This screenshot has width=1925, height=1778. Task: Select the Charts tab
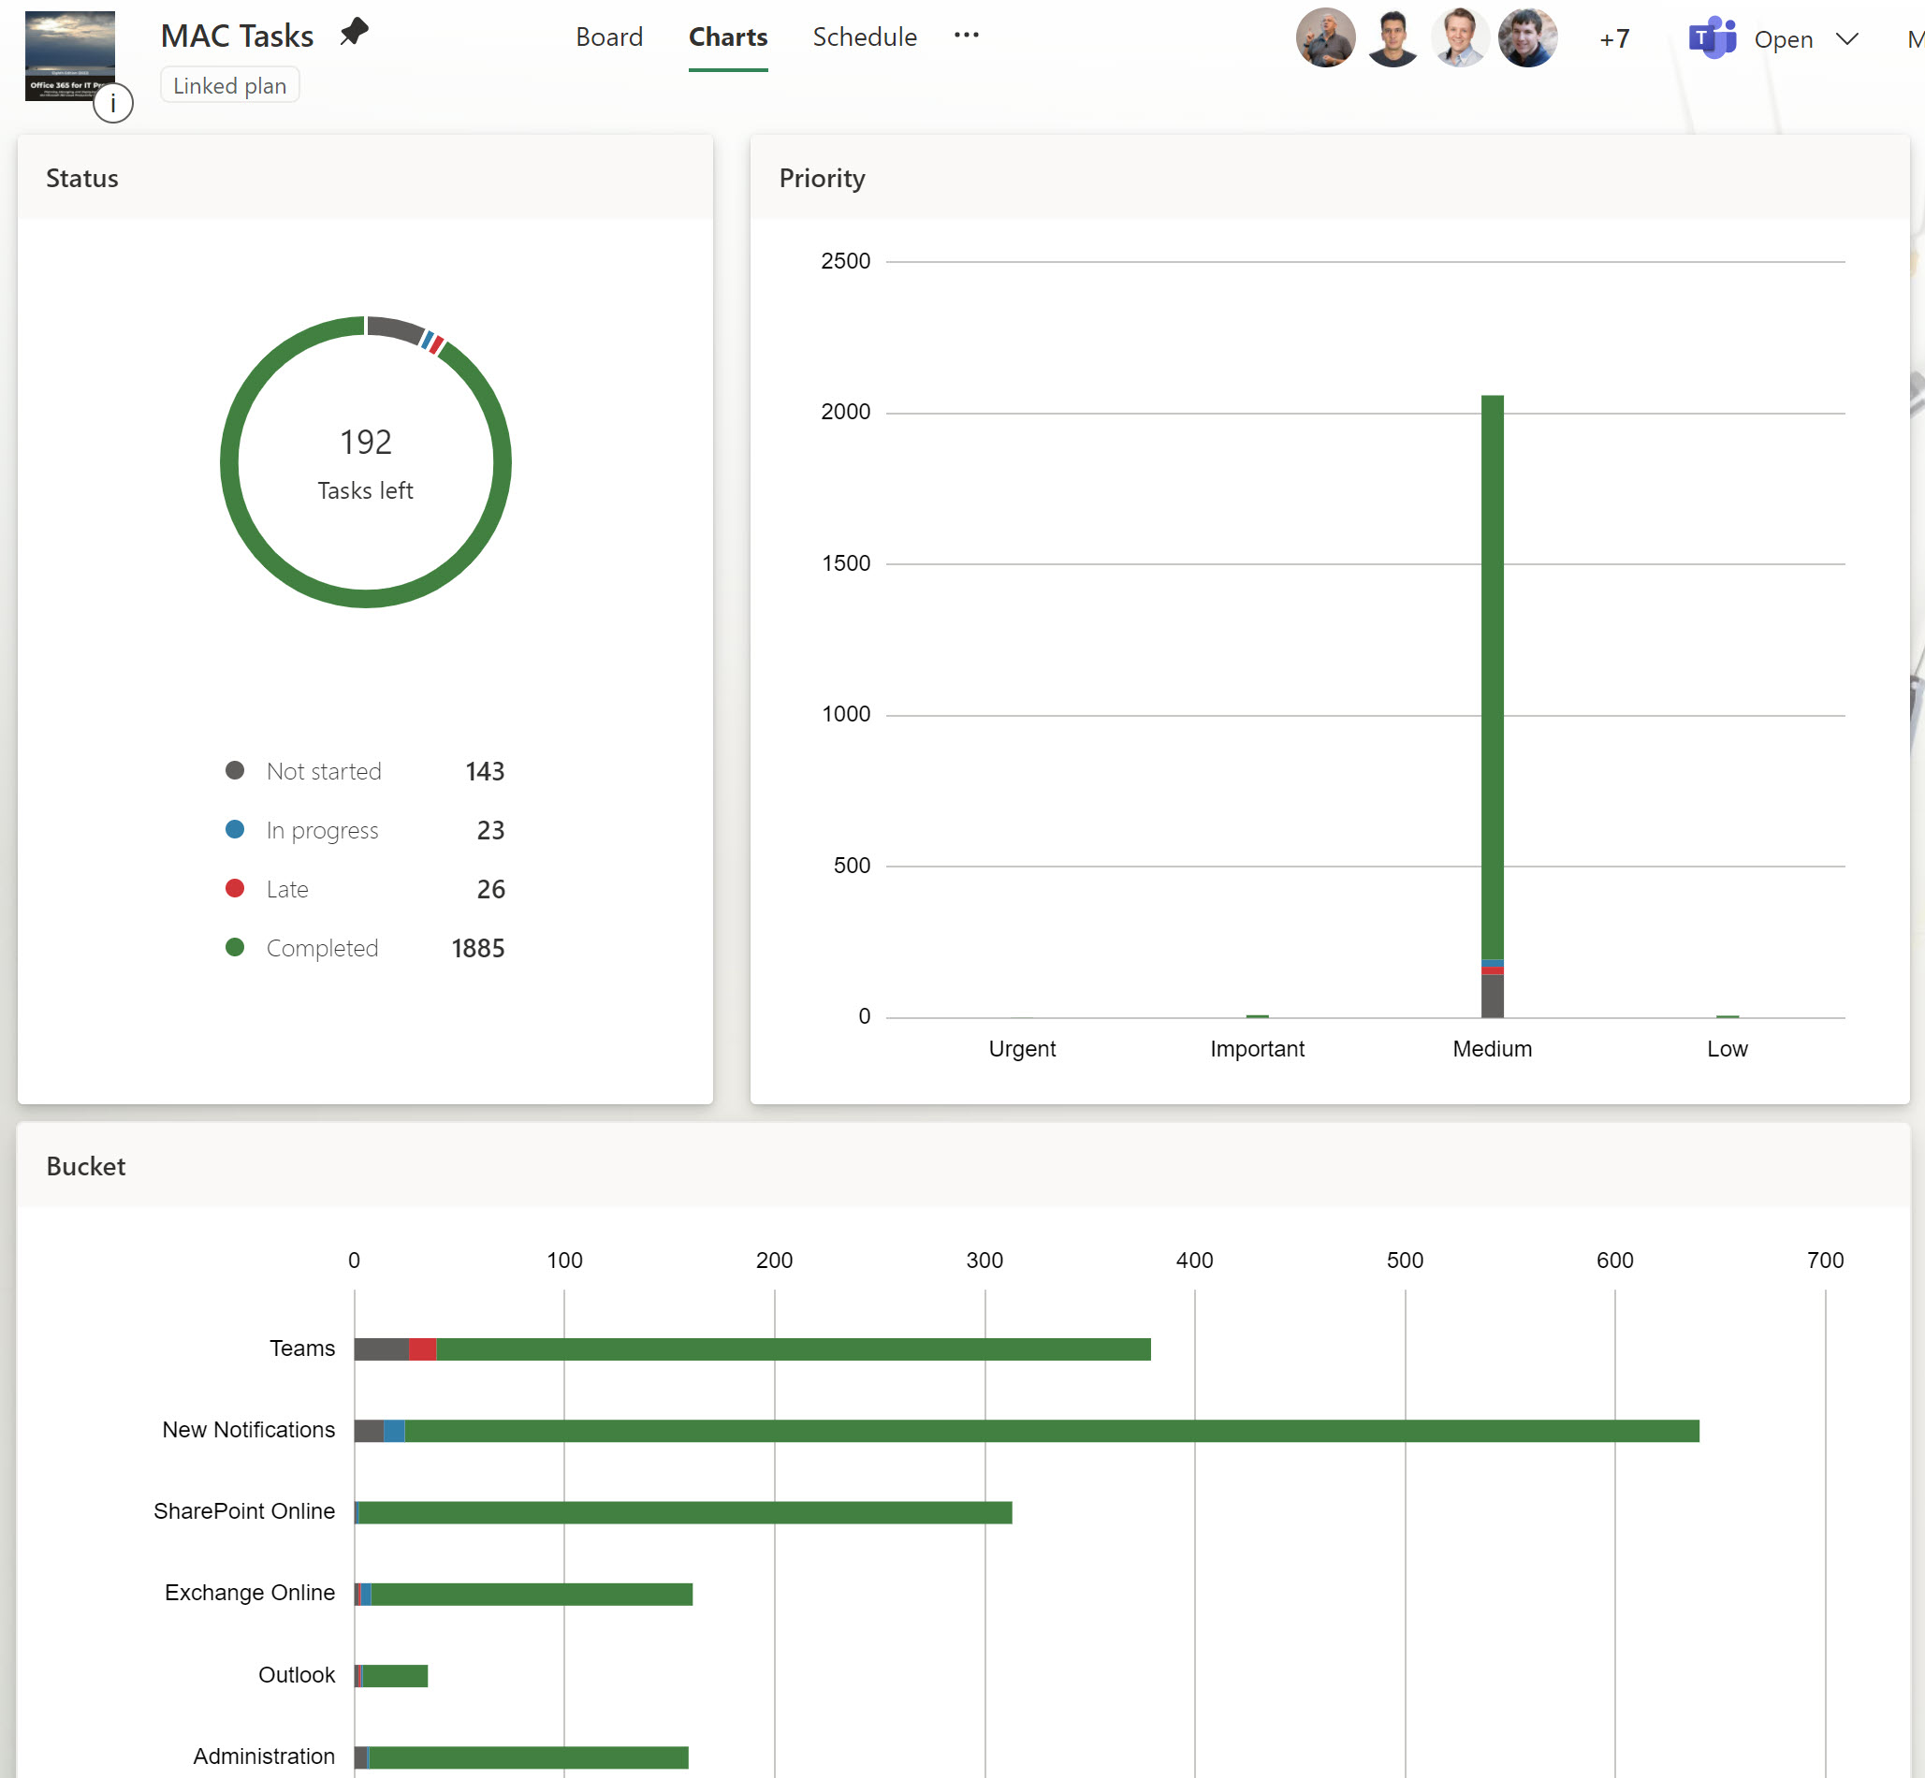pyautogui.click(x=727, y=37)
